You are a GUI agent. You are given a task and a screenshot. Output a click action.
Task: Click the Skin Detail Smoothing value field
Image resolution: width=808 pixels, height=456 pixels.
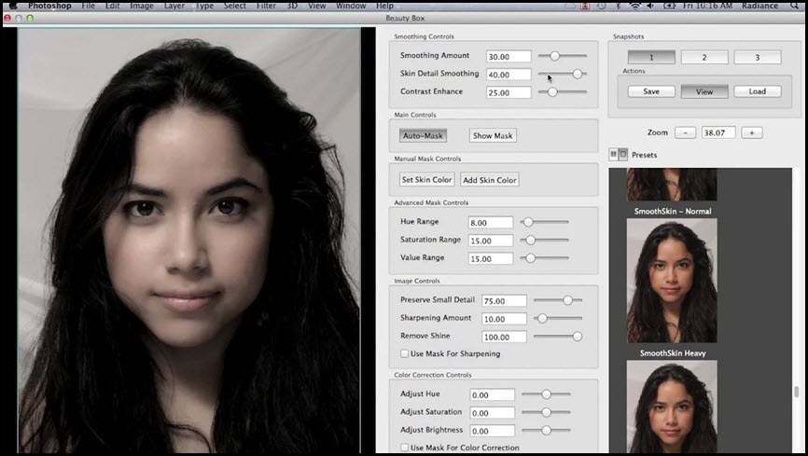508,75
